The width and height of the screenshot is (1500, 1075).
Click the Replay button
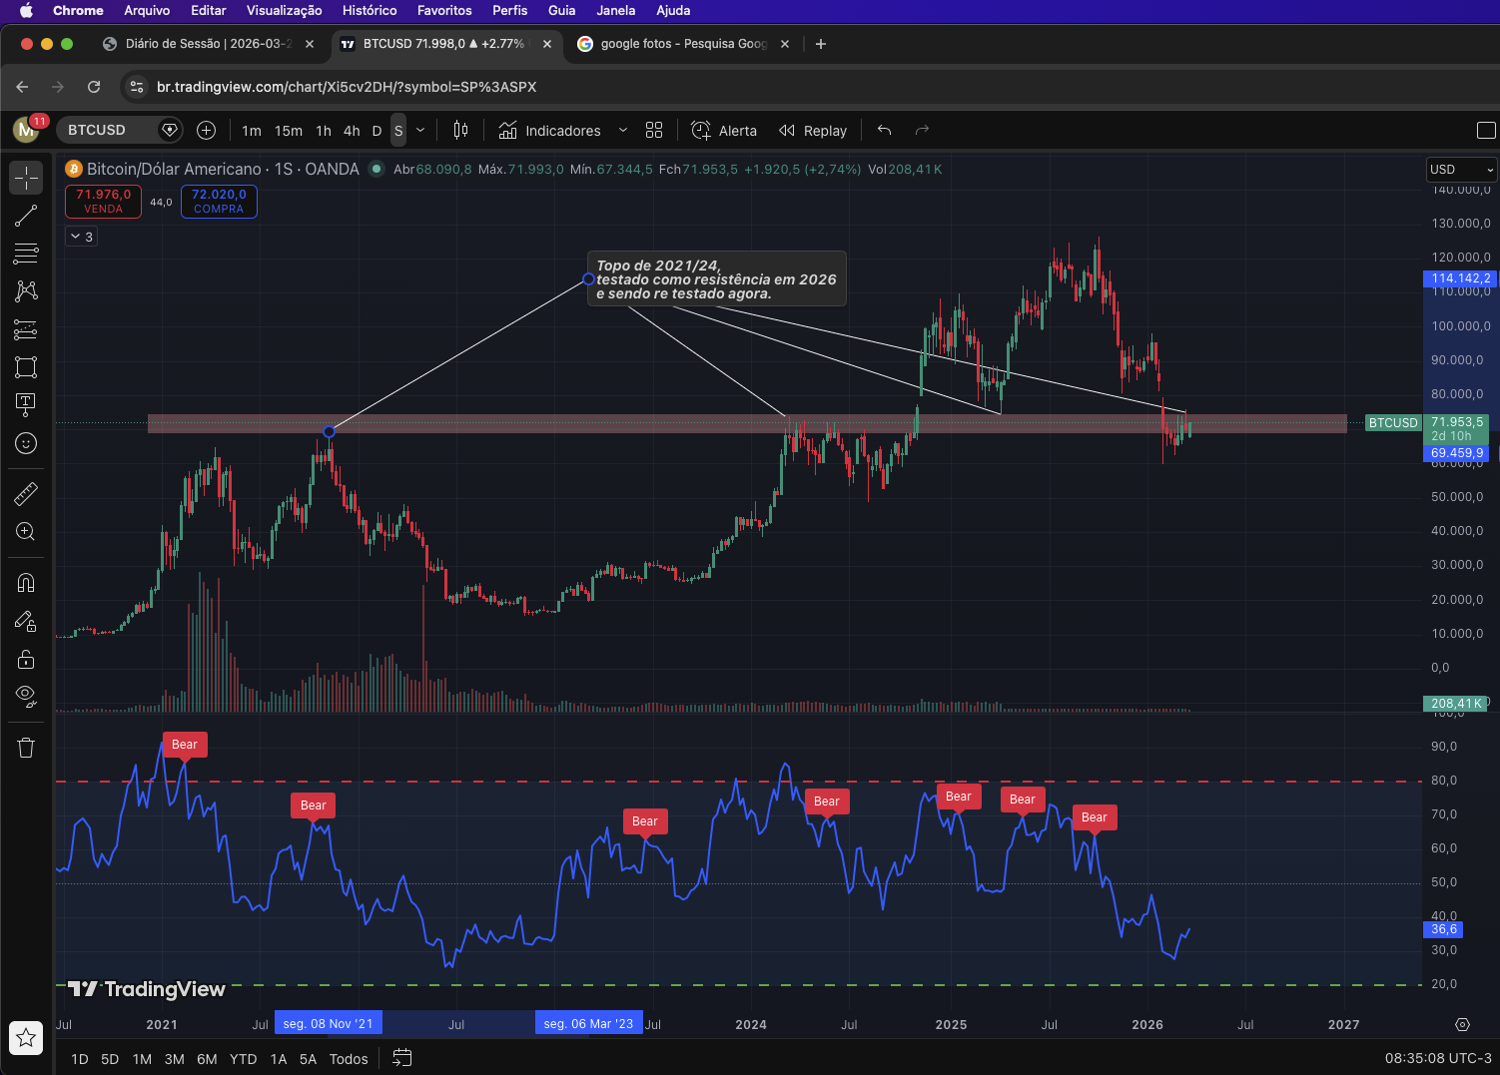813,131
